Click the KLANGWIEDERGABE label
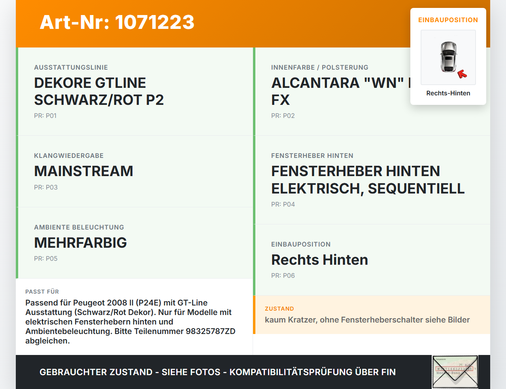 pyautogui.click(x=69, y=156)
